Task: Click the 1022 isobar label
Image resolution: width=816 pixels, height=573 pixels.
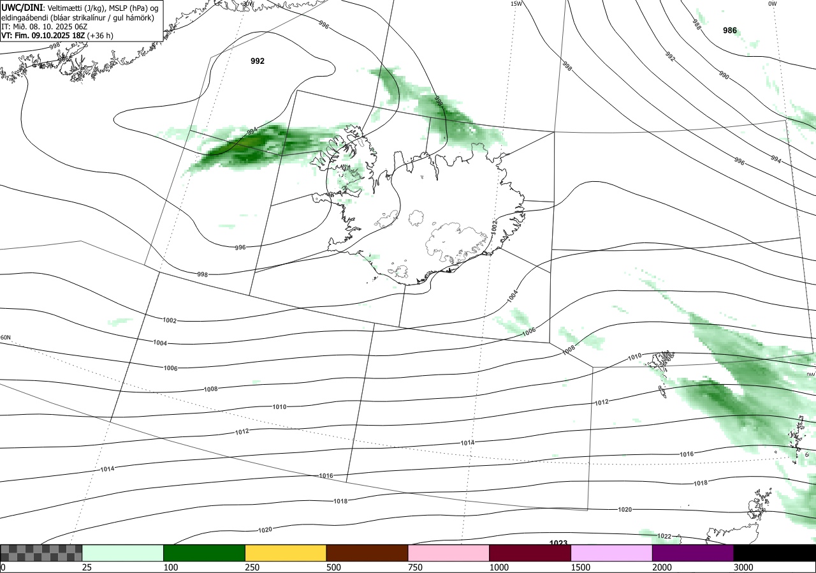Action: pos(664,536)
